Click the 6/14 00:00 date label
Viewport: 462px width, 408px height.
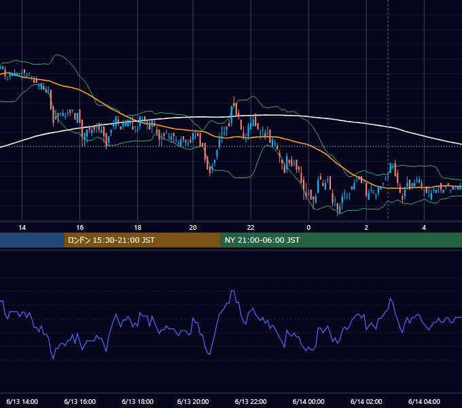(308, 401)
